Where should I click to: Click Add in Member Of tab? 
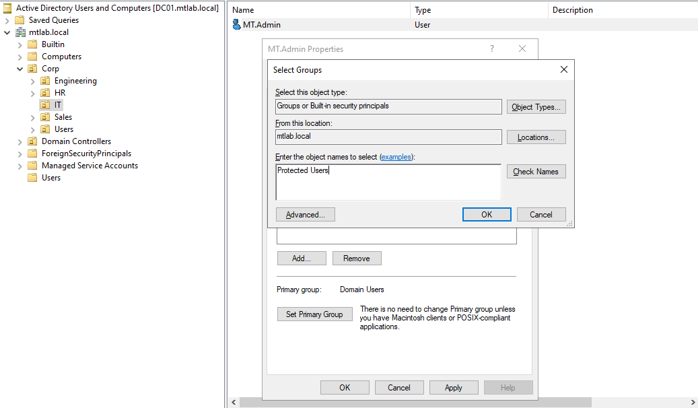pyautogui.click(x=302, y=259)
